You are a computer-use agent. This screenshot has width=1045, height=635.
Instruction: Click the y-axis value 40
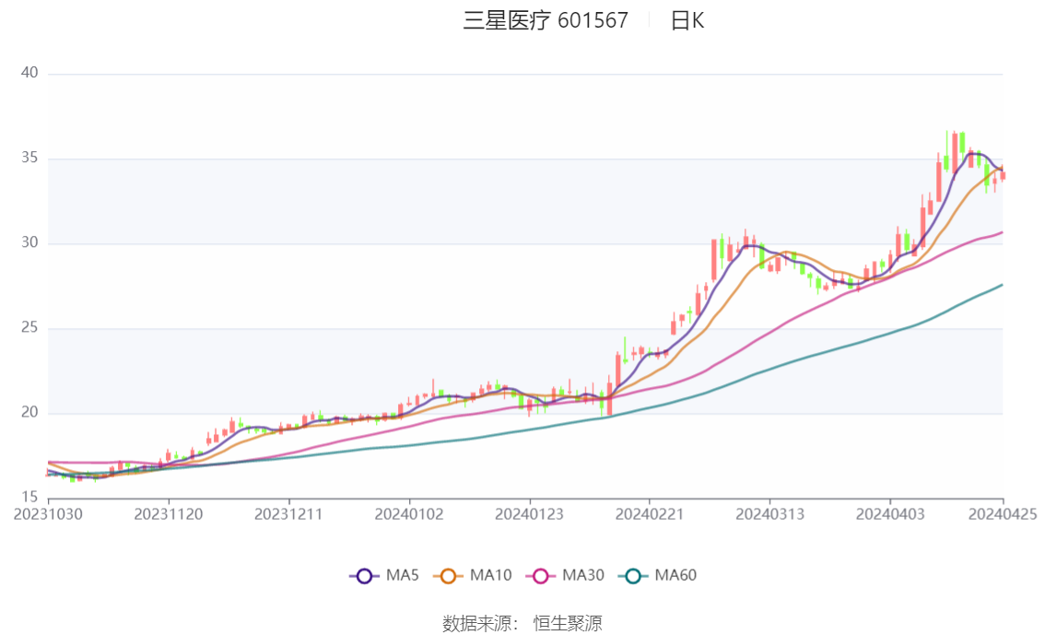click(29, 73)
